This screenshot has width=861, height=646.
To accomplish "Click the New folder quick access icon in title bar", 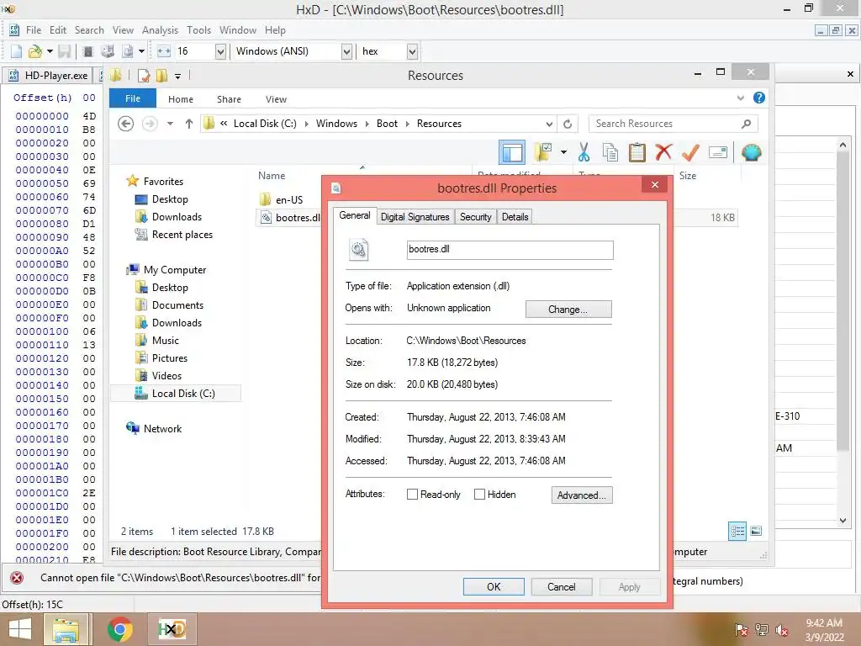I will point(161,75).
